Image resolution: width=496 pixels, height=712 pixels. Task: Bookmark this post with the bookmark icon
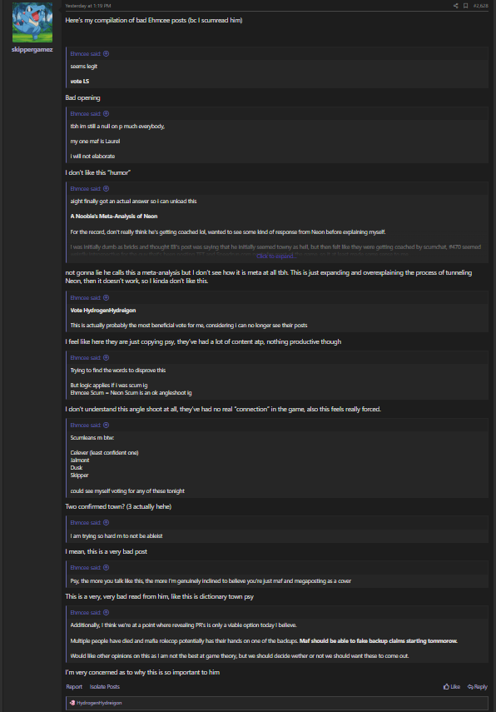point(465,6)
